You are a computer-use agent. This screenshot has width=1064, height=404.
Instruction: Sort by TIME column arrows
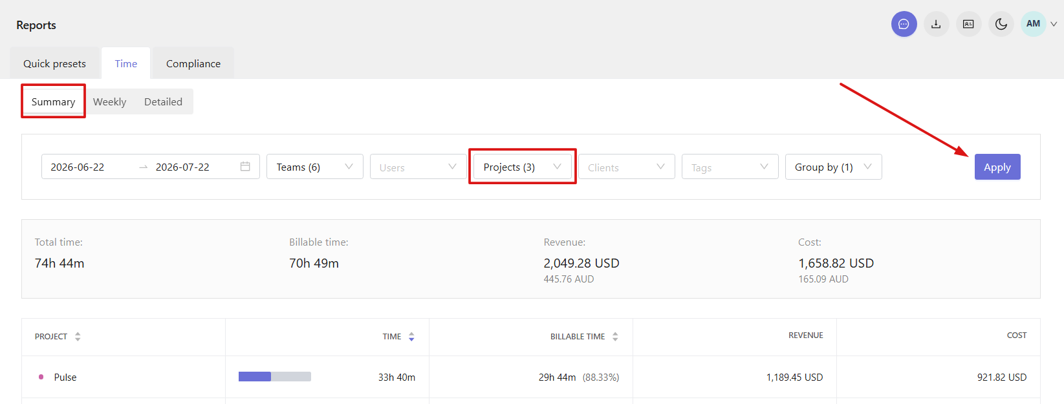[411, 336]
